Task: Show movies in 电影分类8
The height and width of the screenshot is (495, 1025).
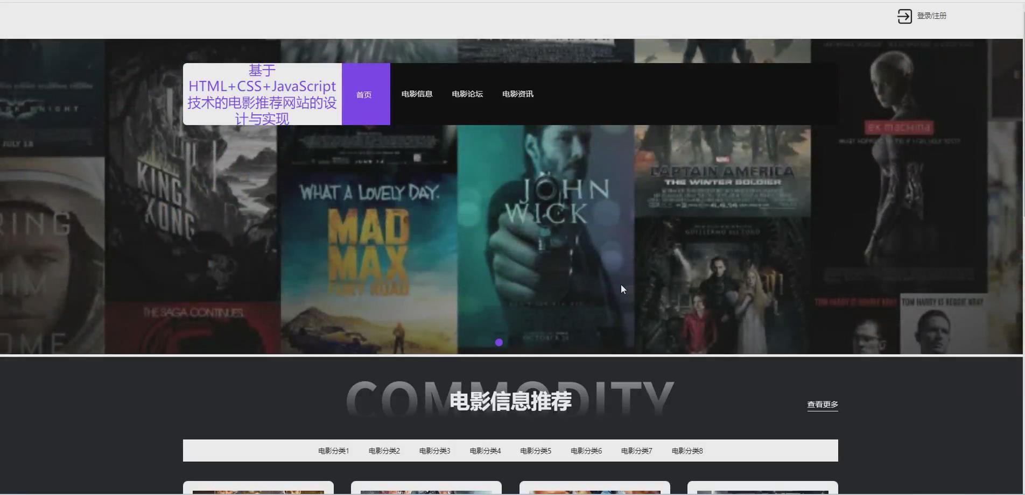Action: (x=687, y=451)
